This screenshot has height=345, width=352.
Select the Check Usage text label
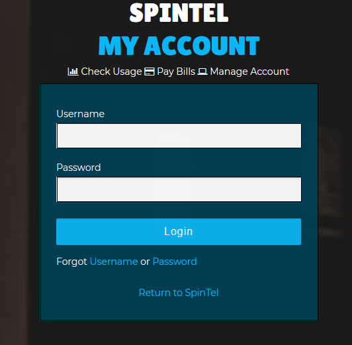(111, 72)
